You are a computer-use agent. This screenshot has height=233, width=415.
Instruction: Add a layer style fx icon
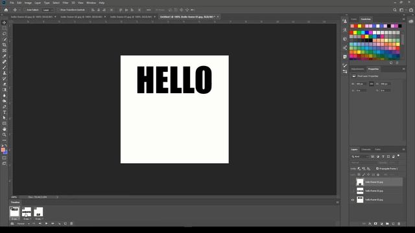click(370, 224)
